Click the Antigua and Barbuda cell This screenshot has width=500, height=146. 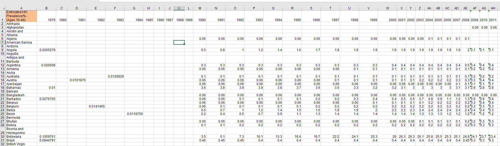point(21,59)
